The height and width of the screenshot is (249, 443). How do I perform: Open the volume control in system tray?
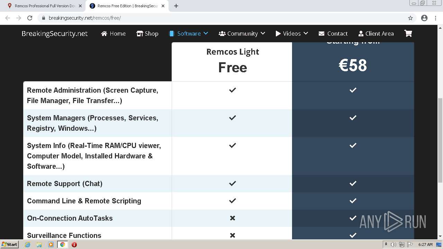click(394, 245)
